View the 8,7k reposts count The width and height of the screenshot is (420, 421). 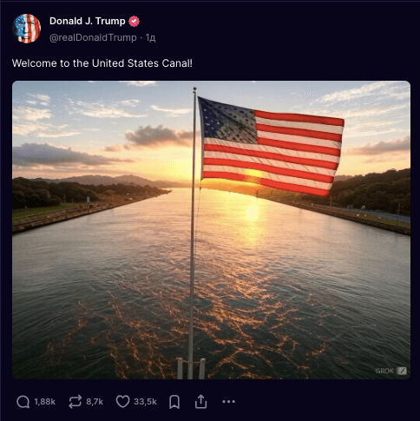pyautogui.click(x=95, y=402)
